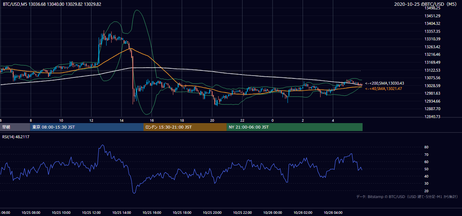Click hour tick 8 under price chart
The width and height of the screenshot is (462, 216).
point(31,120)
